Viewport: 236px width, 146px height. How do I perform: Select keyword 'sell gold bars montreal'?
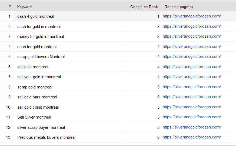tap(37, 97)
